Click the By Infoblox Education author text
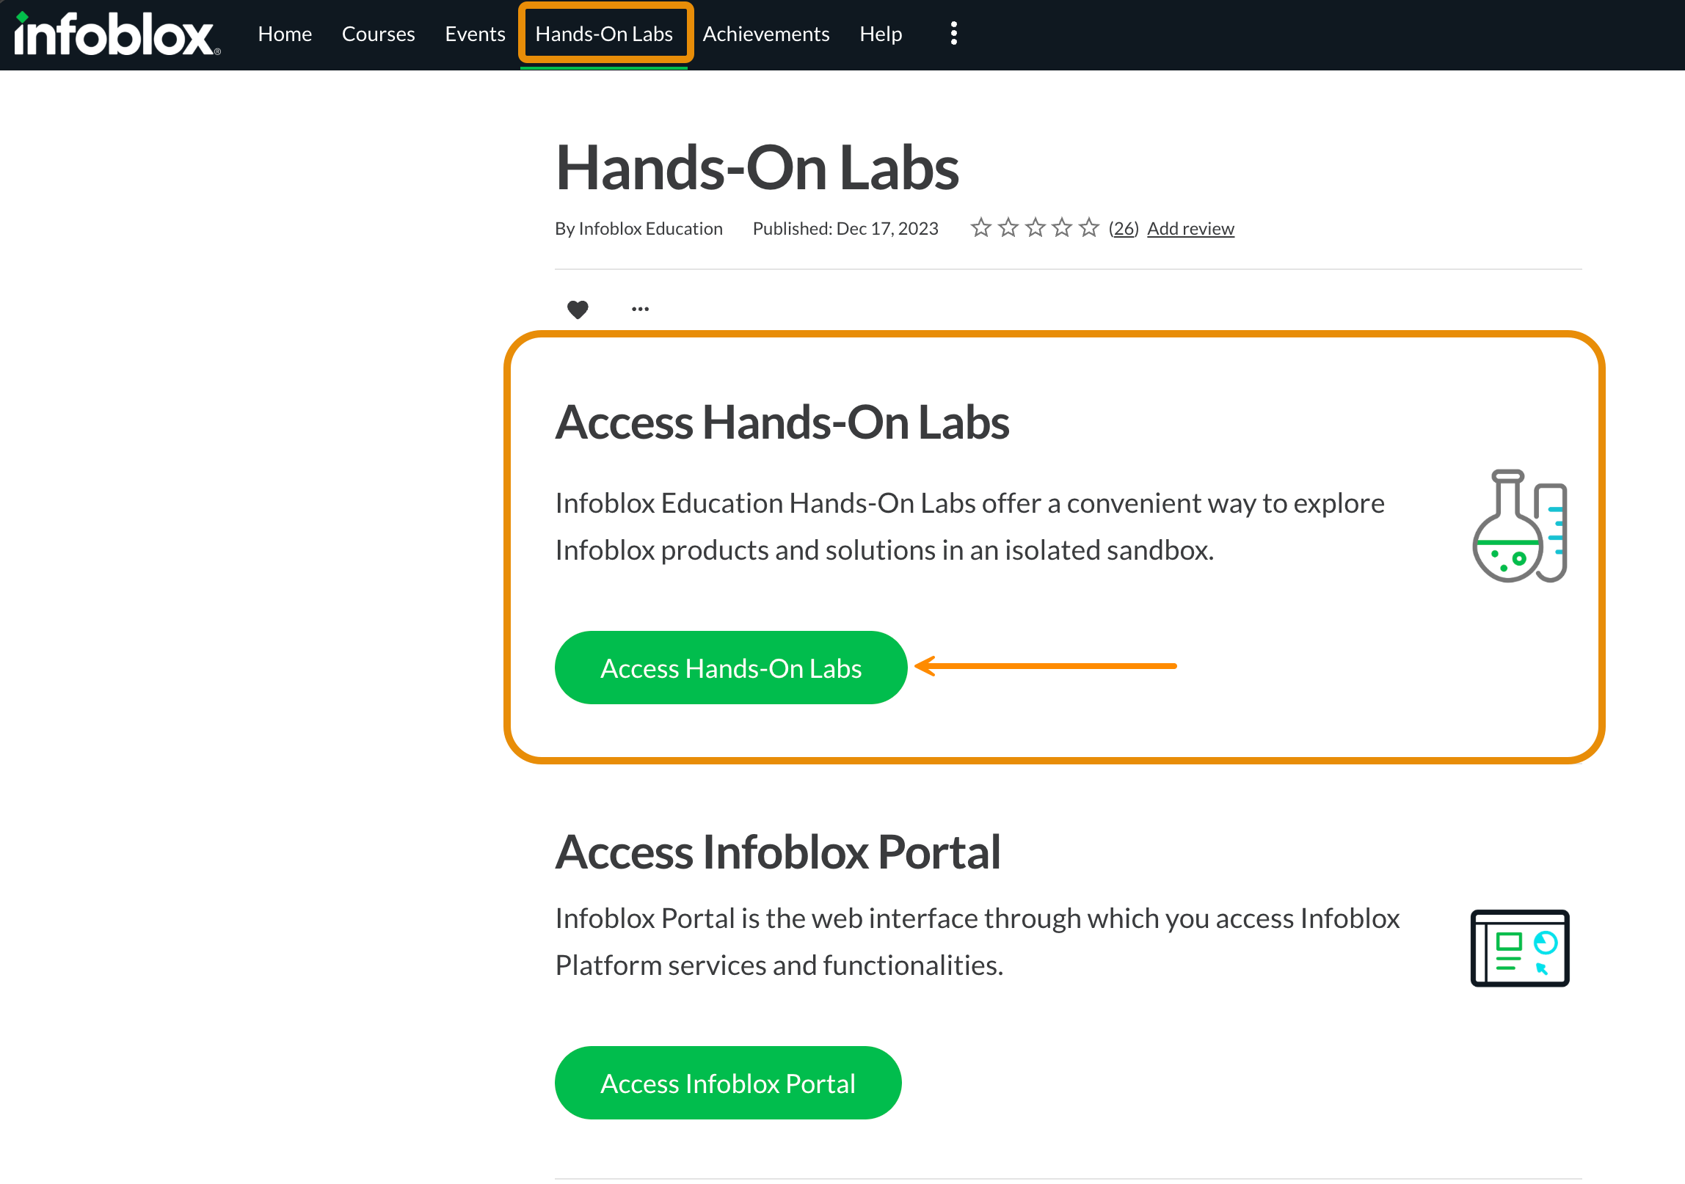This screenshot has height=1184, width=1685. point(638,228)
